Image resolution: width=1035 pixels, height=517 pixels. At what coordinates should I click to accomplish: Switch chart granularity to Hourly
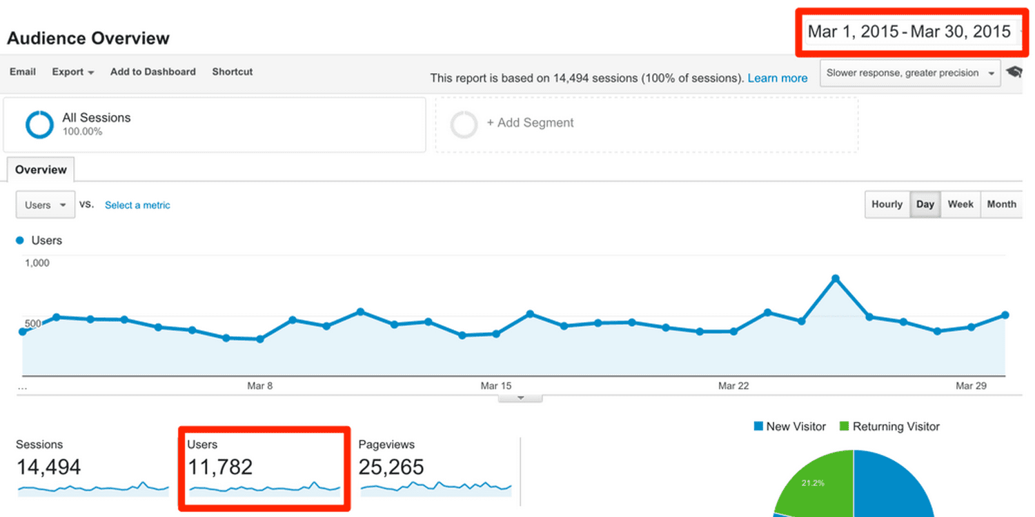pyautogui.click(x=887, y=205)
